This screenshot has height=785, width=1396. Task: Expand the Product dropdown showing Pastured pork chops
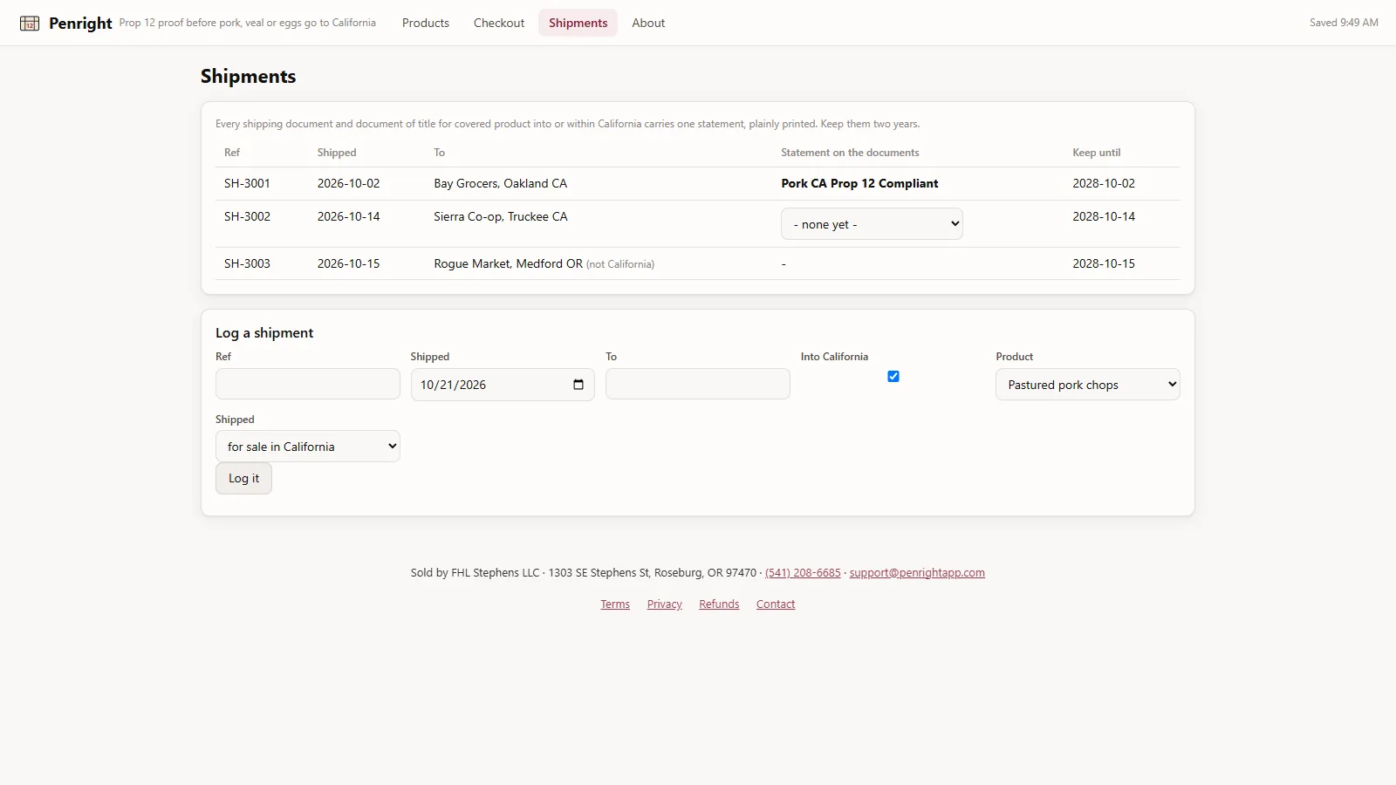tap(1087, 385)
